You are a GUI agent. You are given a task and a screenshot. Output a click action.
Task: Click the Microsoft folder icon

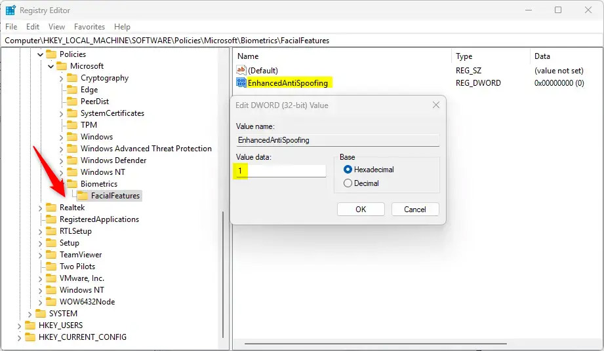click(x=62, y=66)
